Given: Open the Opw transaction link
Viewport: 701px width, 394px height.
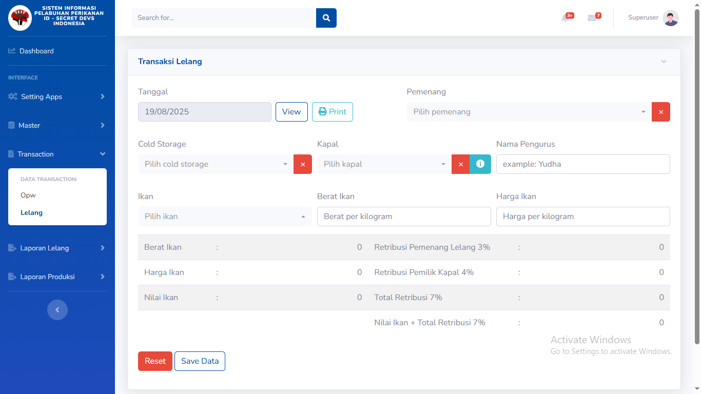Looking at the screenshot, I should (x=28, y=195).
